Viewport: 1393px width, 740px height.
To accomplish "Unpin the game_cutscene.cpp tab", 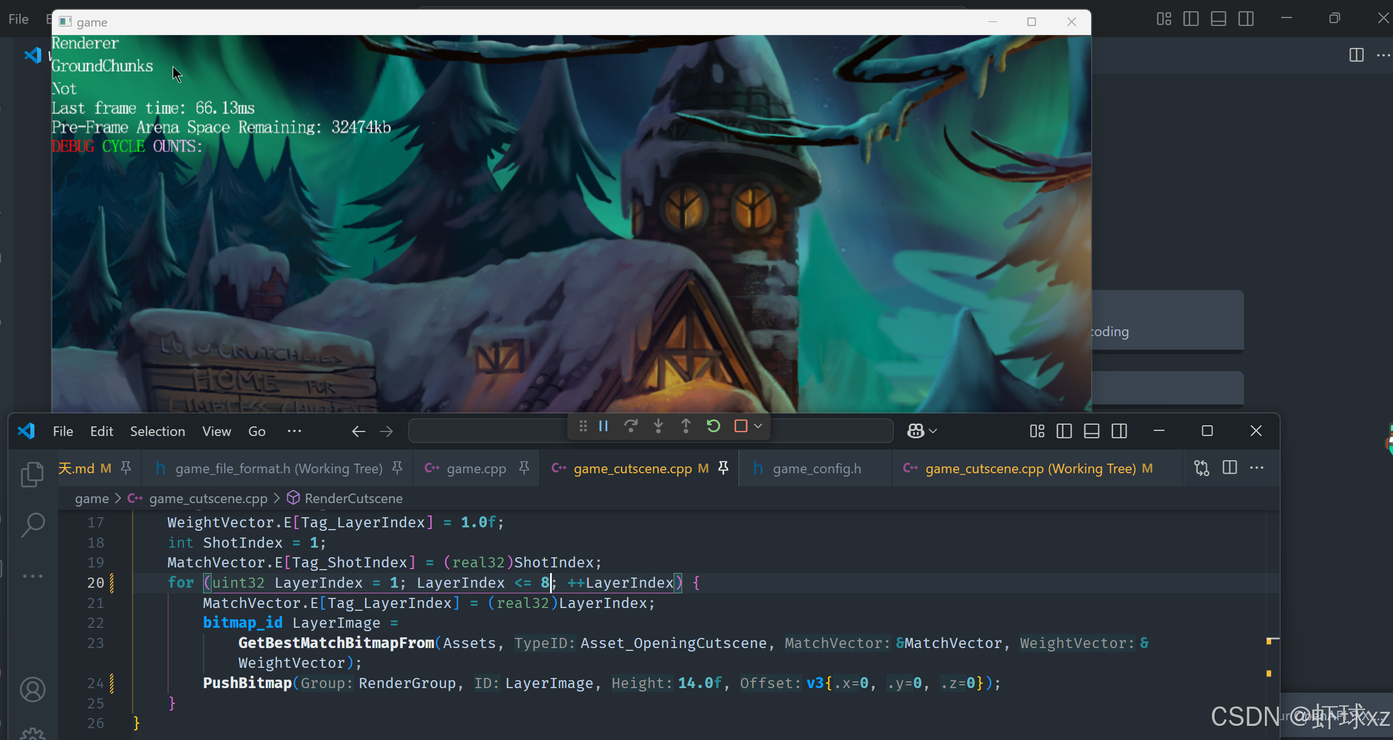I will point(723,468).
